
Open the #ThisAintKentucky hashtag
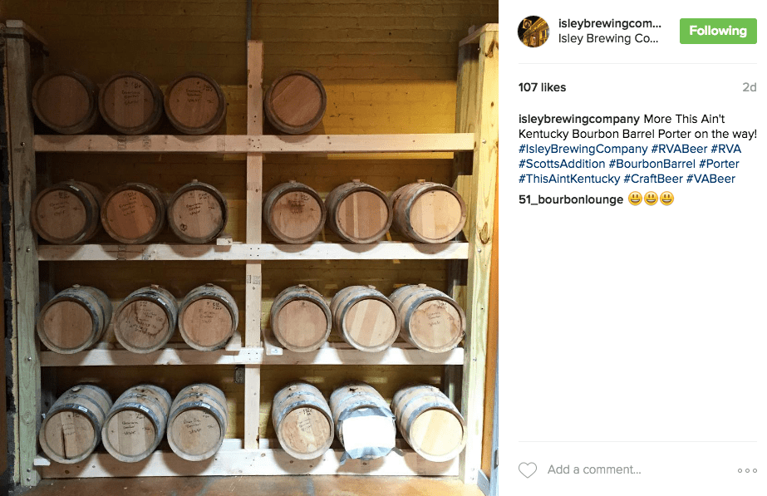[569, 179]
